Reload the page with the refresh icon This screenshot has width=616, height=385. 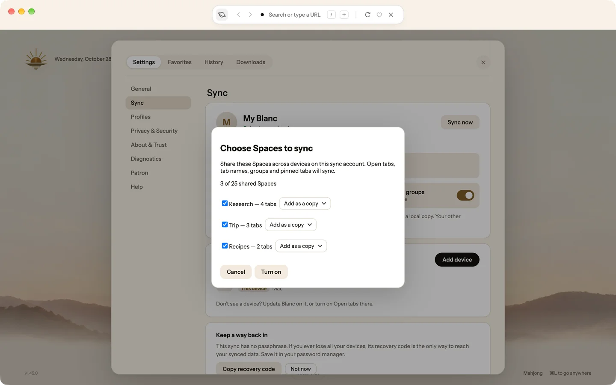367,15
